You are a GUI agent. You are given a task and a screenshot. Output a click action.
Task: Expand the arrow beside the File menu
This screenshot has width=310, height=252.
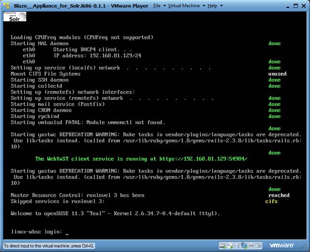click(x=164, y=7)
